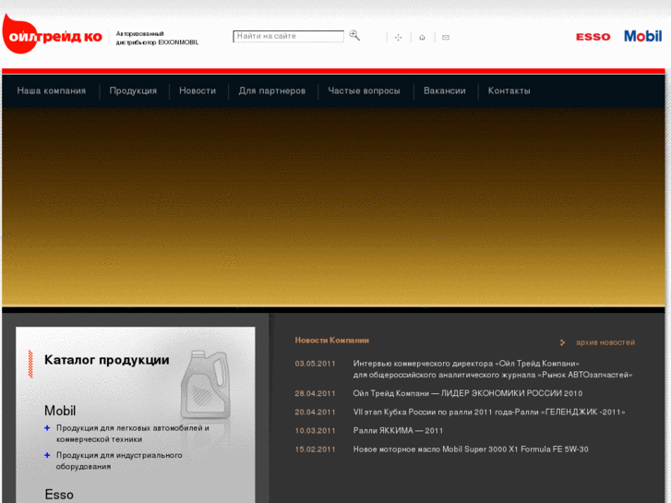Click the date 28.04.2011

pyautogui.click(x=315, y=393)
